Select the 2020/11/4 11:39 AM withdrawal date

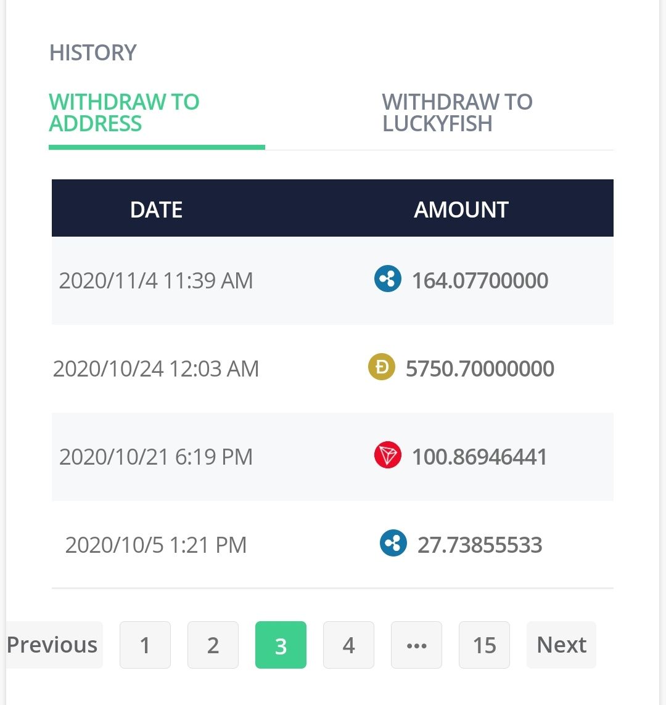[156, 280]
